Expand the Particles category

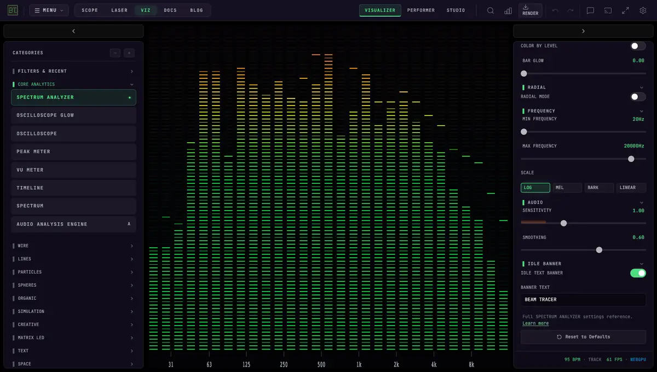point(73,272)
